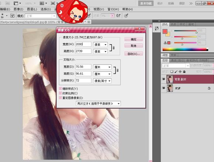This screenshot has width=214, height=162.
Task: Click the 高度(H) pixel input field
Action: pos(83,51)
